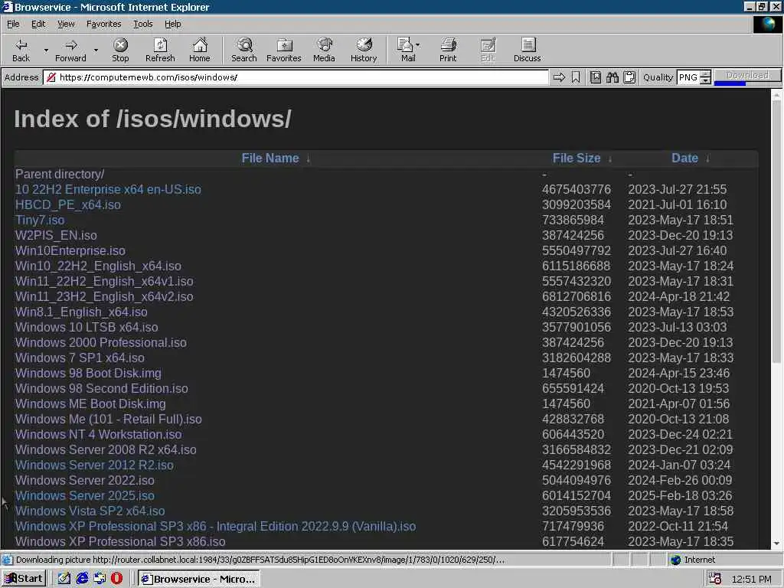Open the Edit menu
The width and height of the screenshot is (784, 588).
[x=38, y=24]
